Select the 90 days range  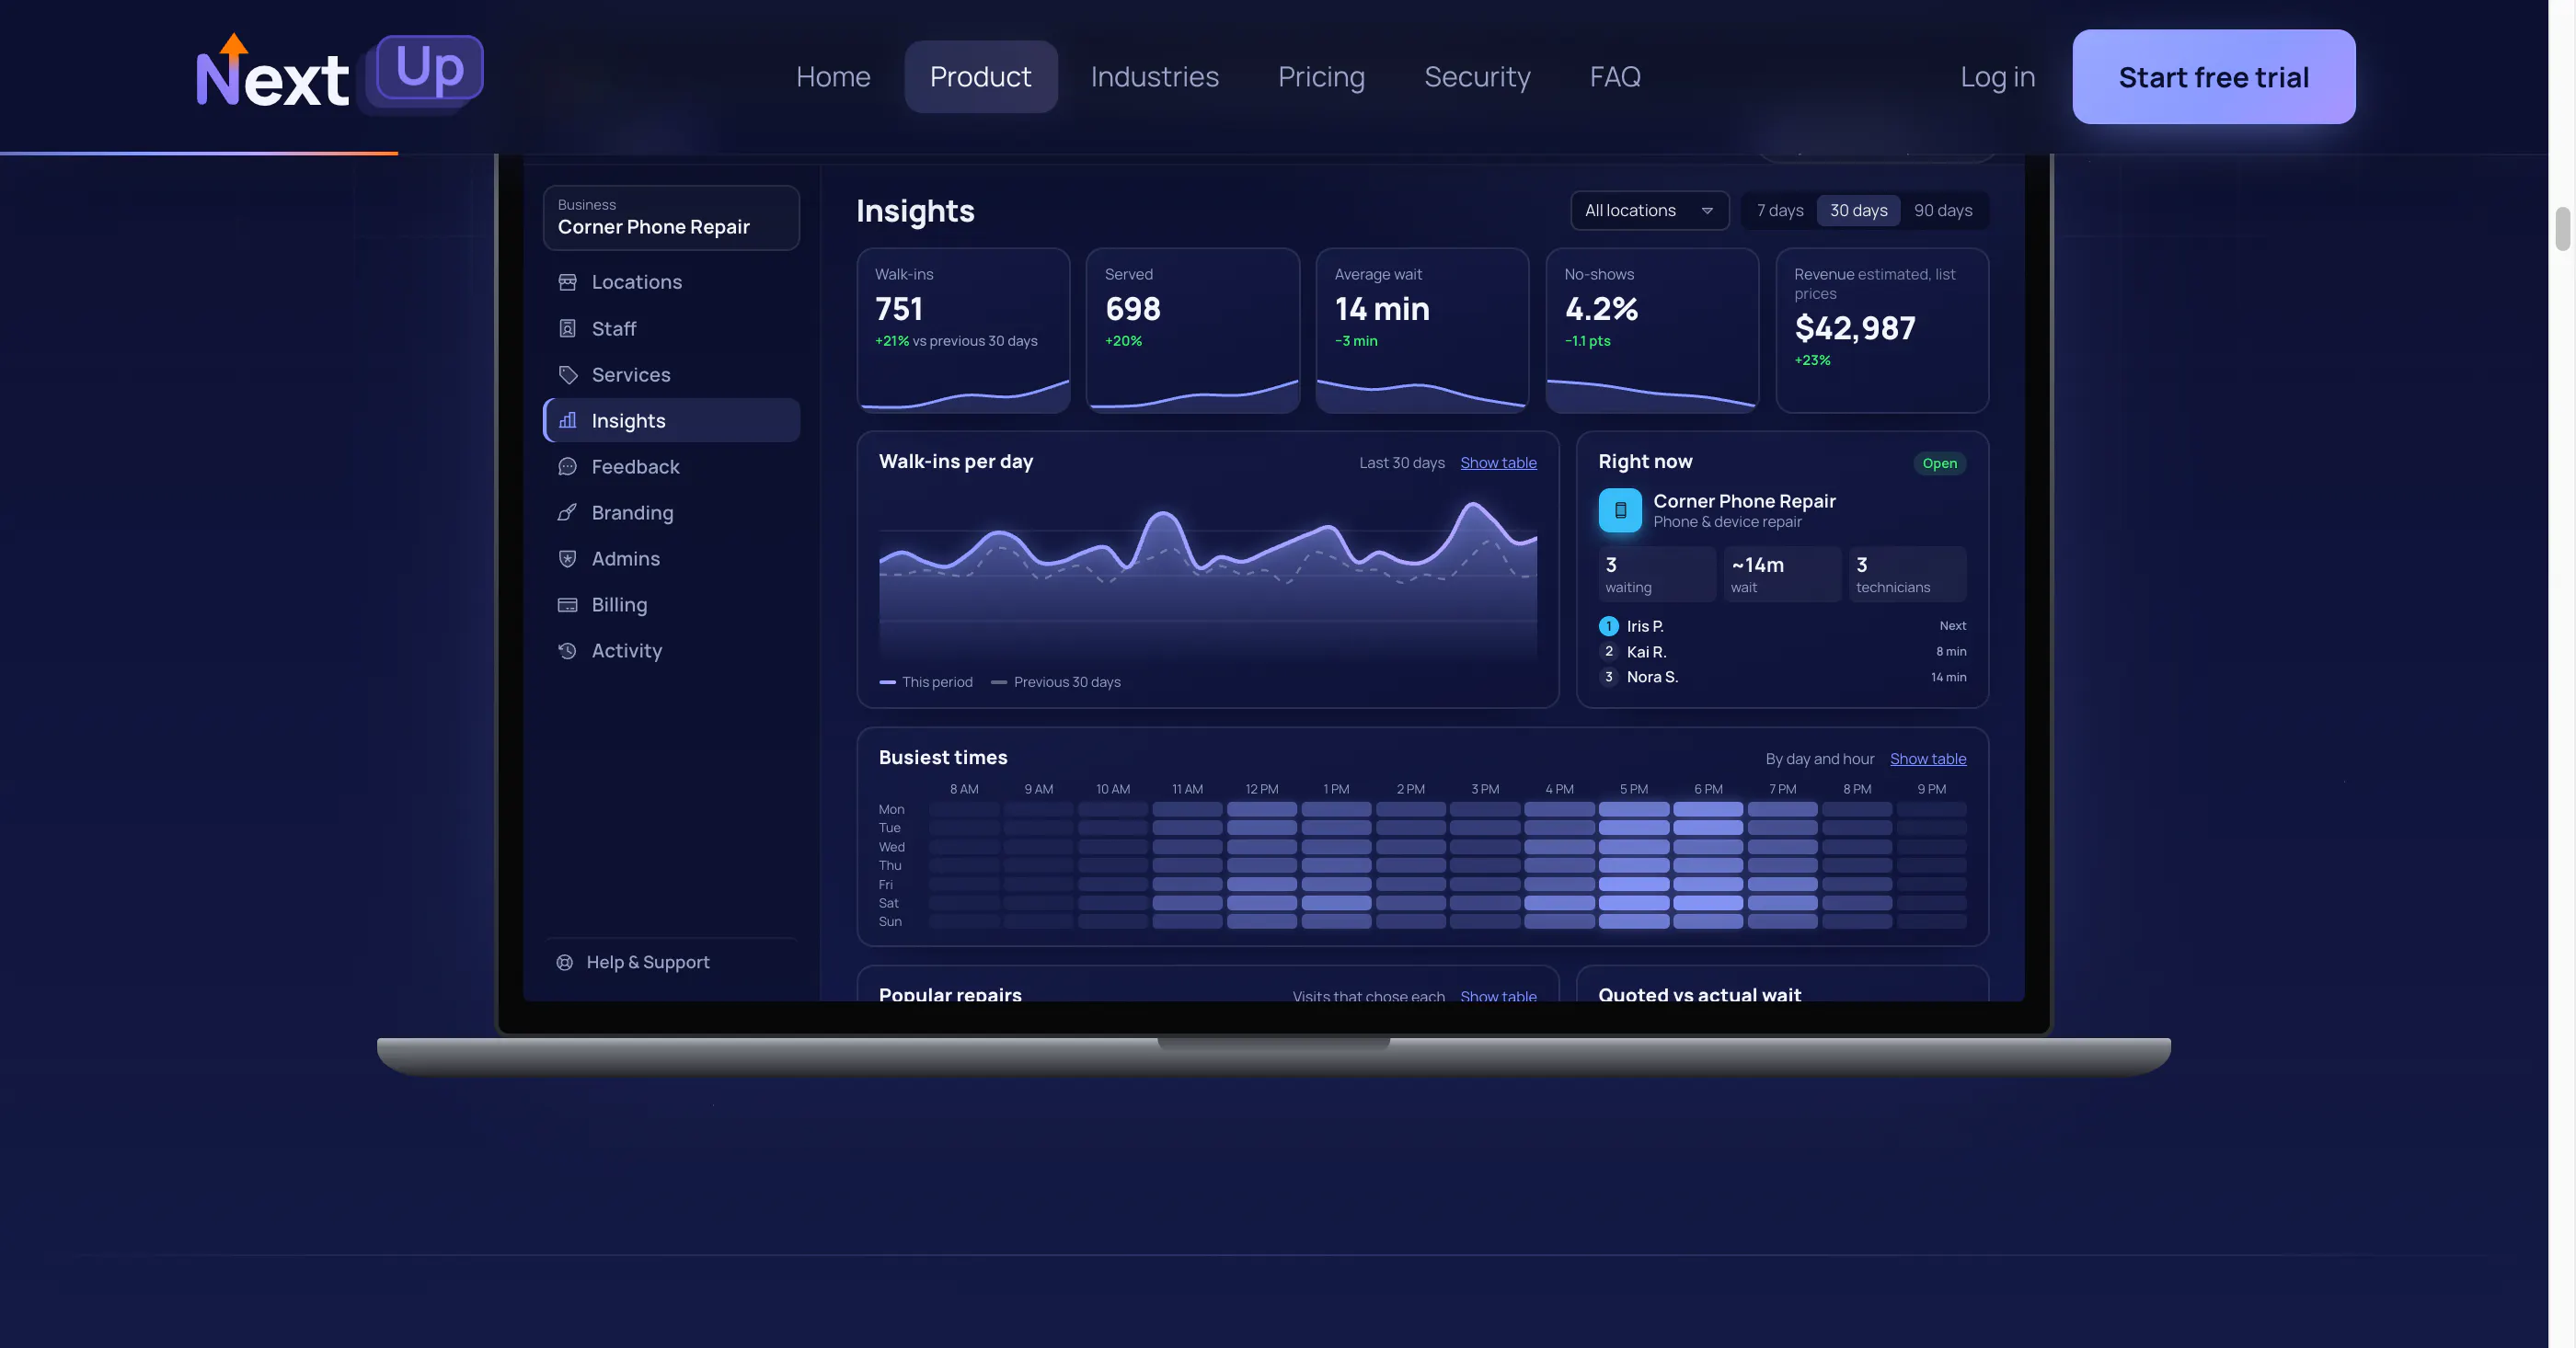(1943, 211)
